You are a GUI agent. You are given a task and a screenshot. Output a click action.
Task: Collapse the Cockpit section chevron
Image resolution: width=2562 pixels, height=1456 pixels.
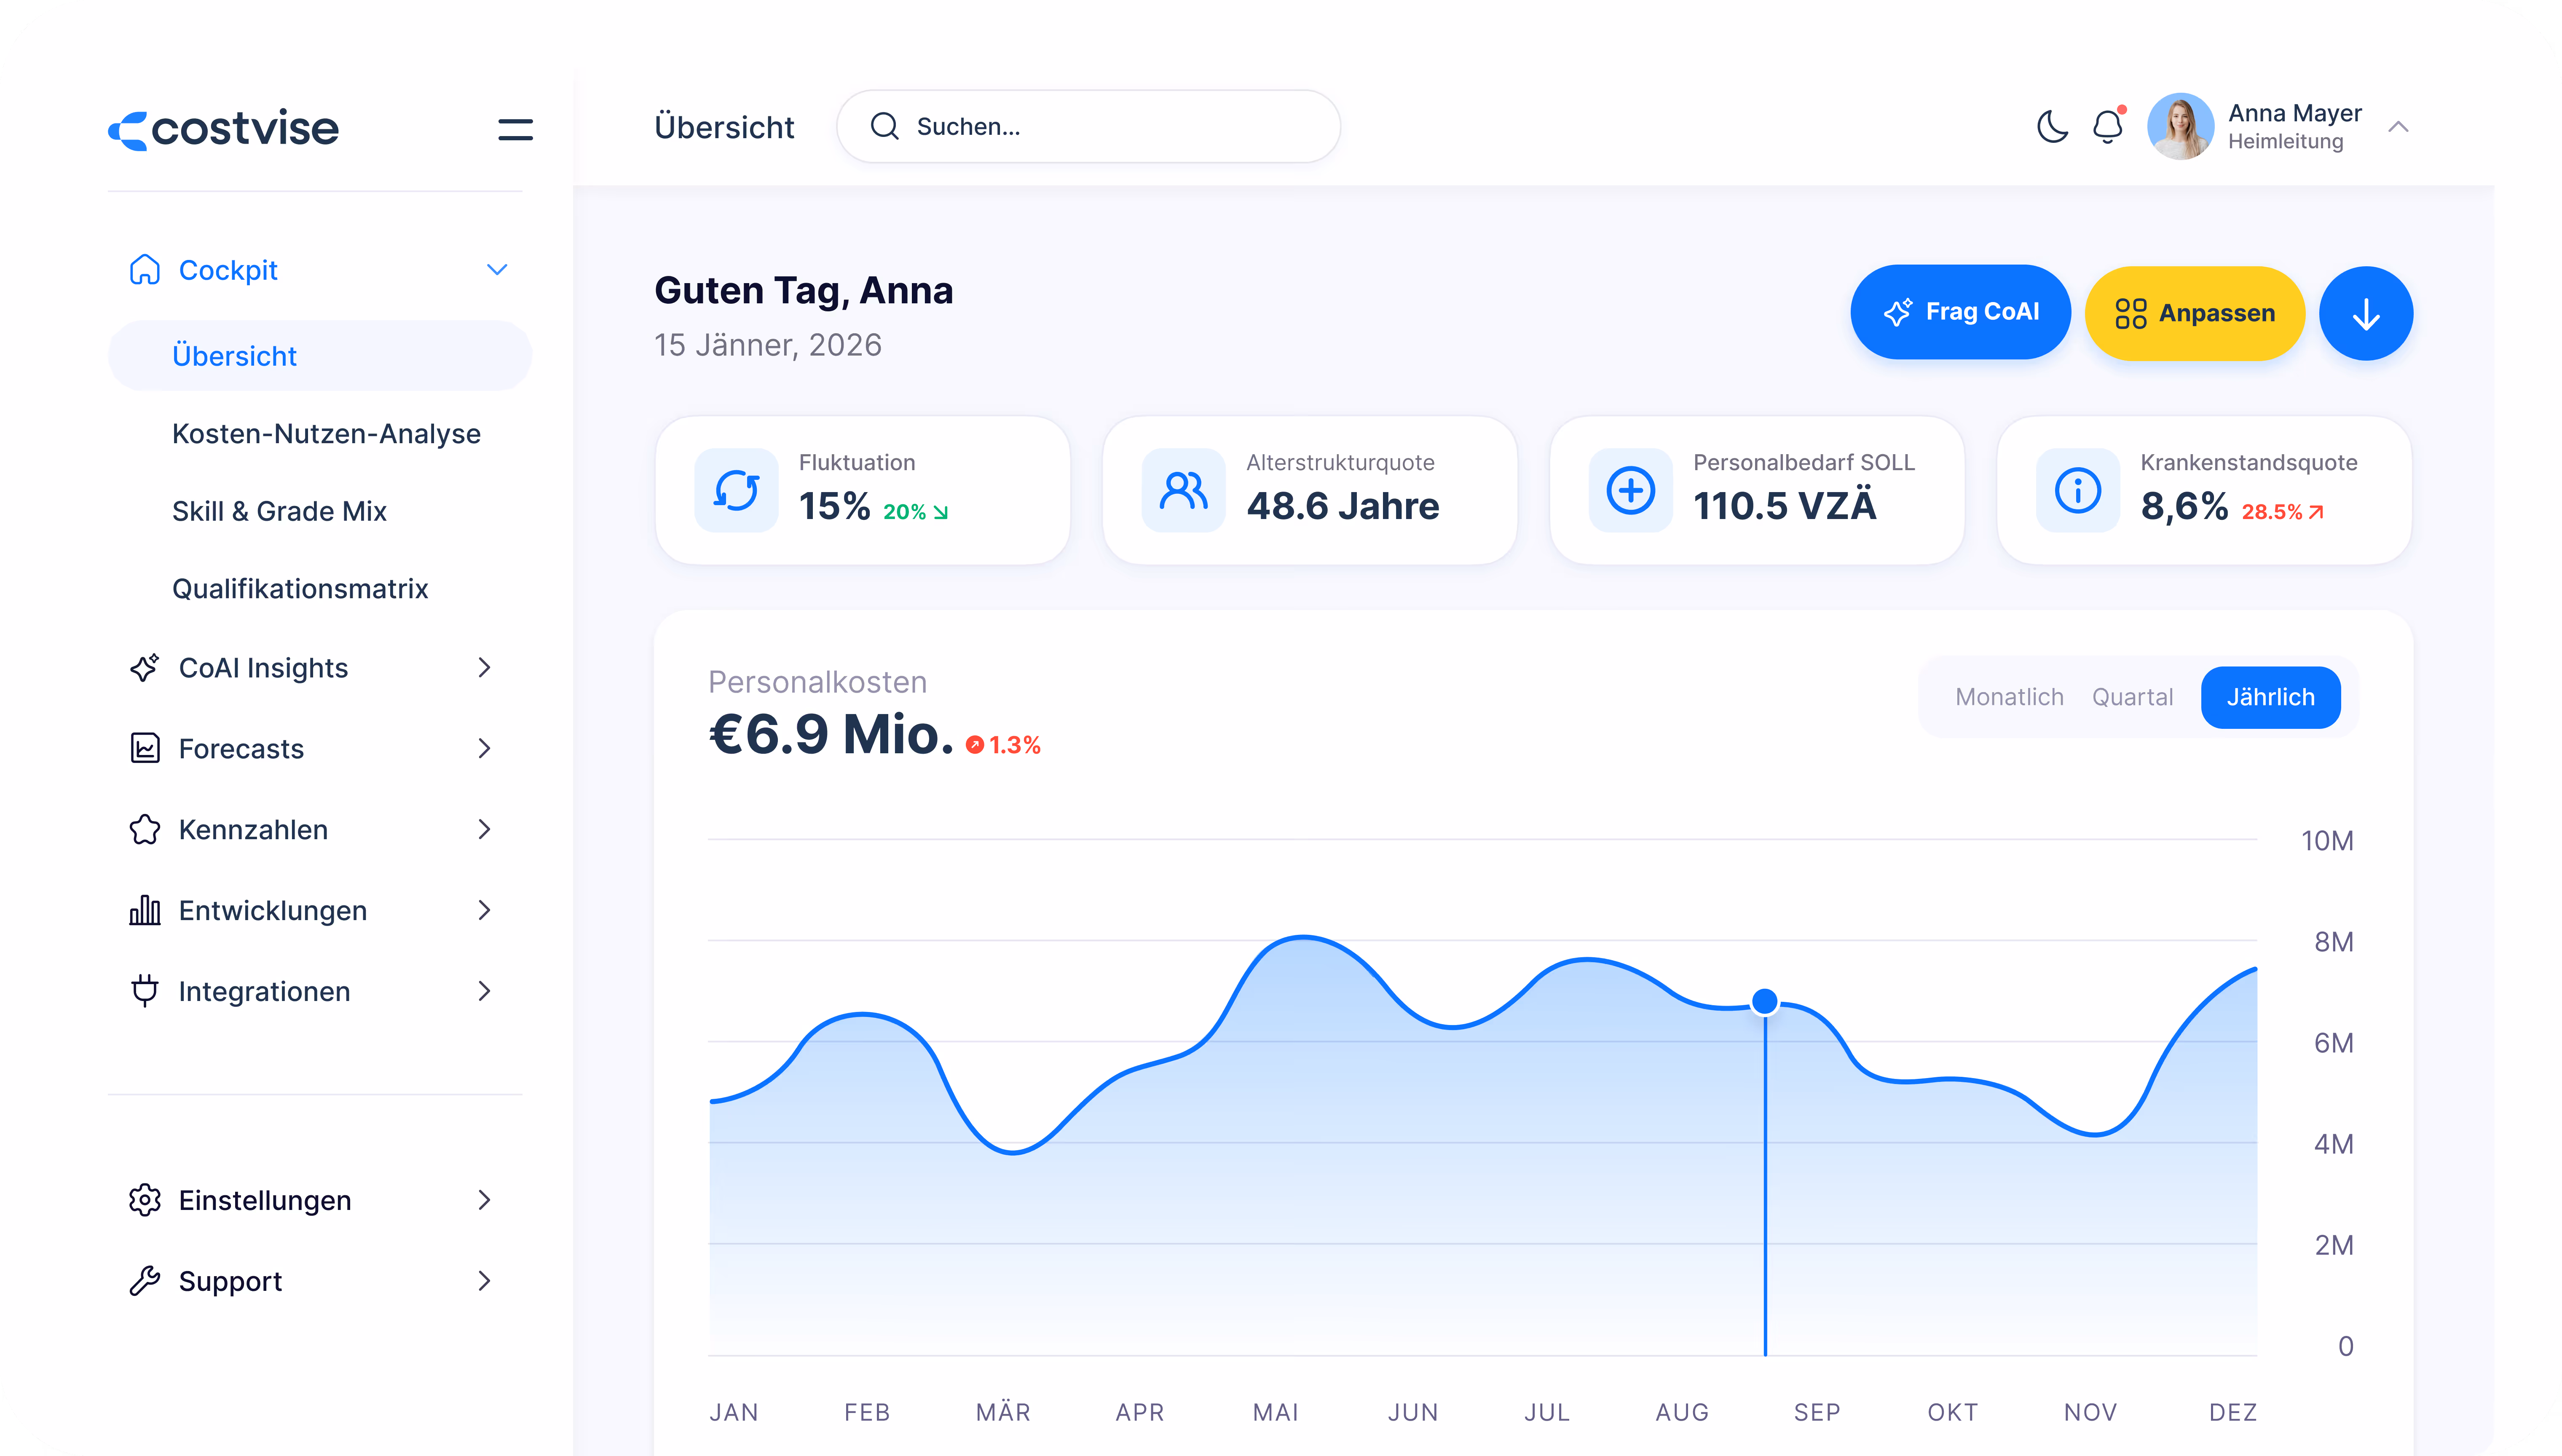[x=497, y=270]
